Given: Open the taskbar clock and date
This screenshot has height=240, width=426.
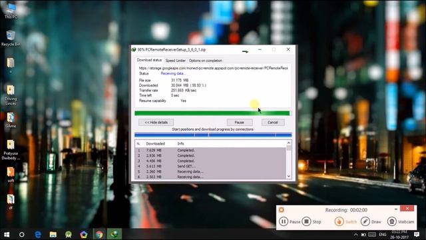Looking at the screenshot, I should tap(399, 234).
